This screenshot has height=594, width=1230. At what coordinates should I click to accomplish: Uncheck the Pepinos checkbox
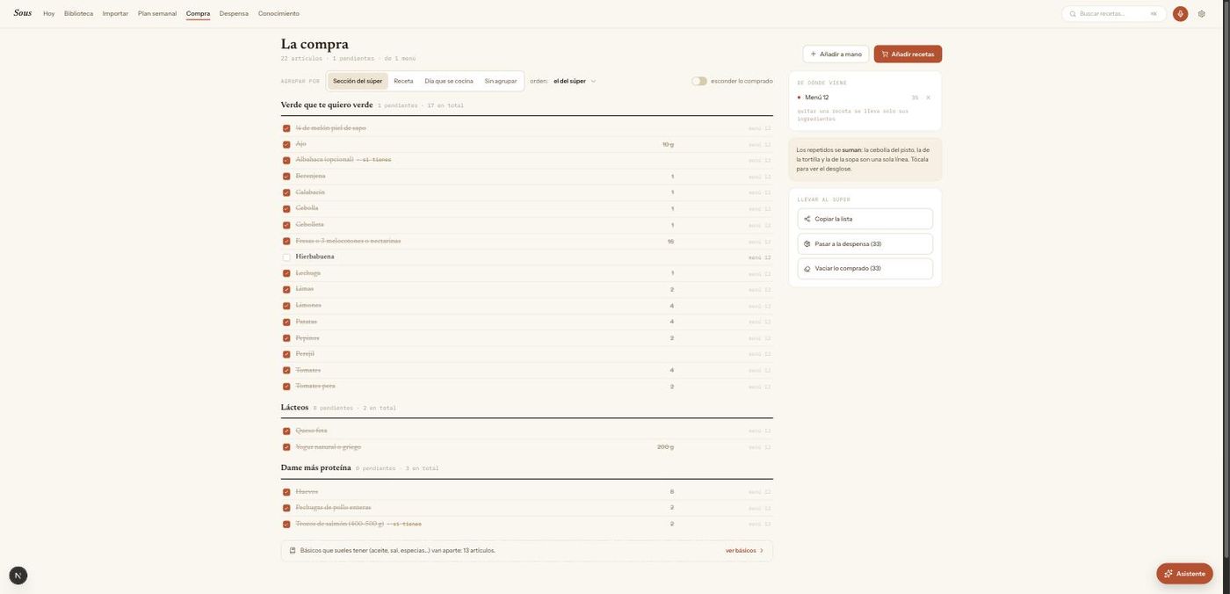pos(286,338)
